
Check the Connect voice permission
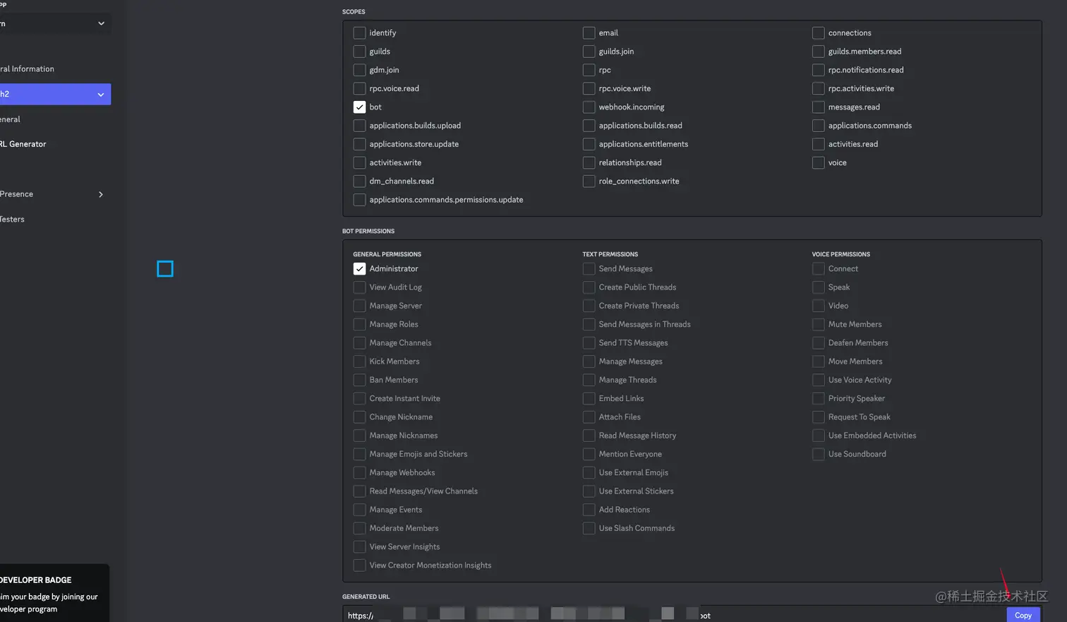point(819,269)
